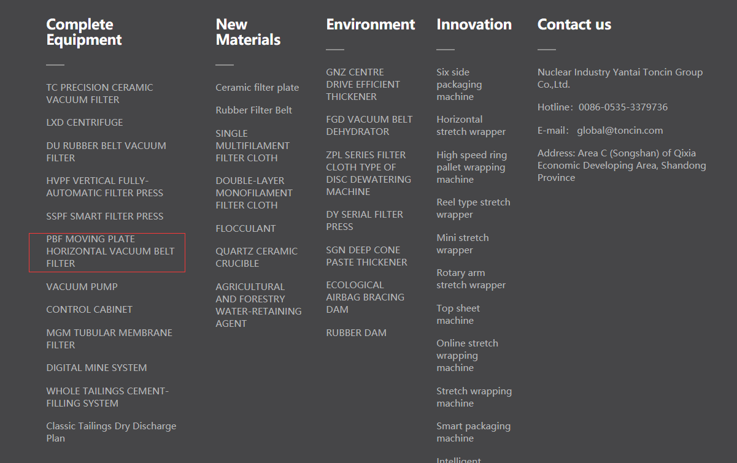
Task: Click GNZ Centre Drive Efficient Thickener
Action: (x=363, y=85)
